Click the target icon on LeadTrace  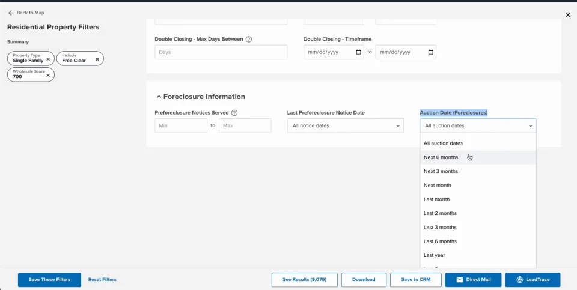pyautogui.click(x=519, y=280)
